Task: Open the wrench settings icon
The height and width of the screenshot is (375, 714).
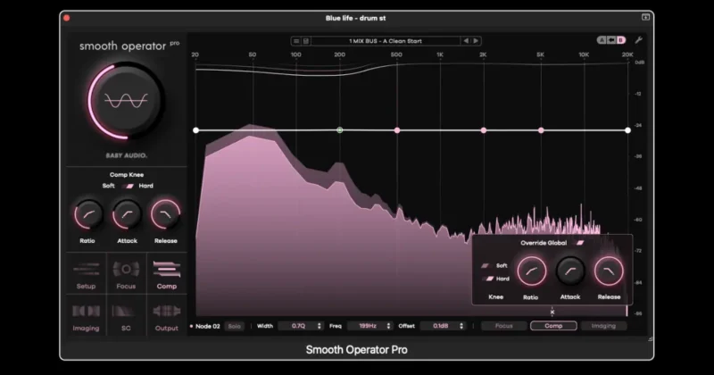Action: pos(639,40)
